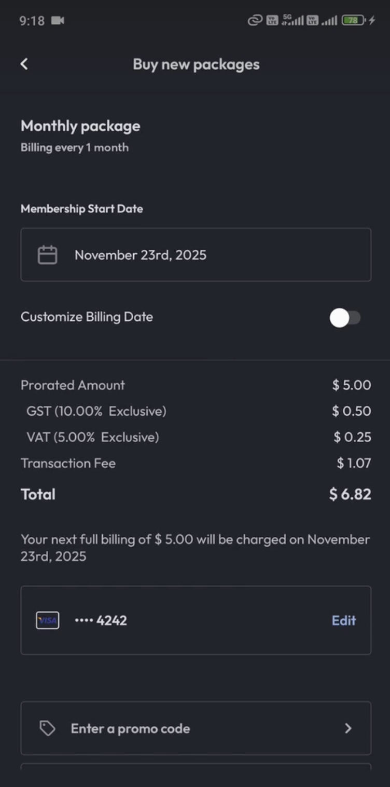Viewport: 390px width, 787px height.
Task: Tap the Monthly package heading
Action: coord(80,126)
